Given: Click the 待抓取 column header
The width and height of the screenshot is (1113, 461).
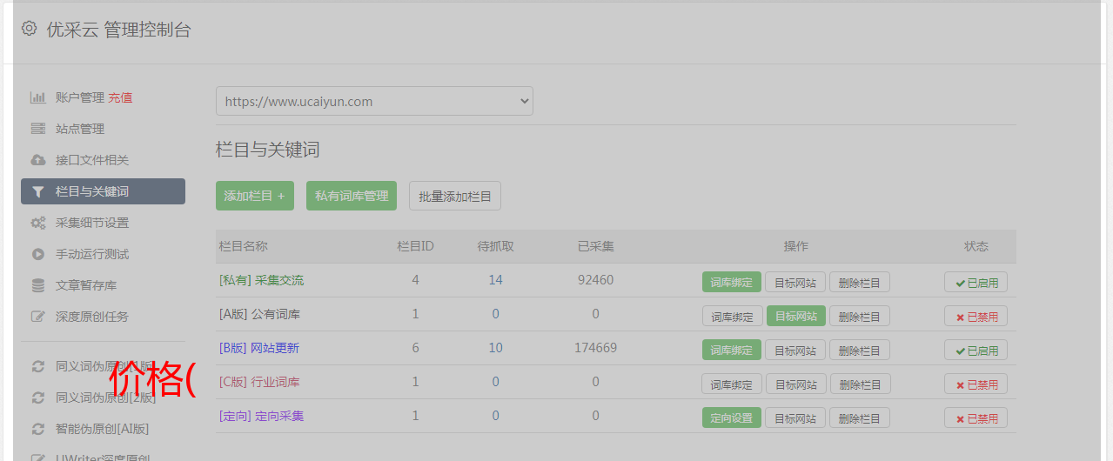Looking at the screenshot, I should (495, 246).
